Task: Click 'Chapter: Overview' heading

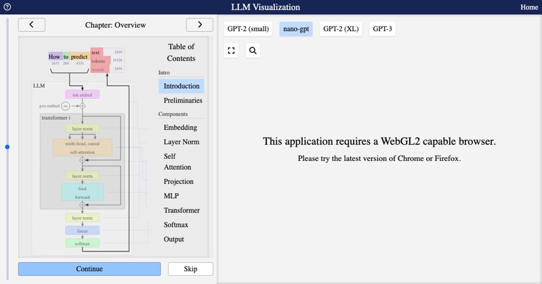Action: point(115,25)
